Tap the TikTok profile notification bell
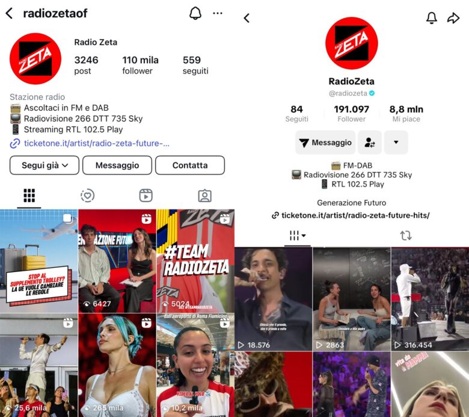 click(431, 18)
